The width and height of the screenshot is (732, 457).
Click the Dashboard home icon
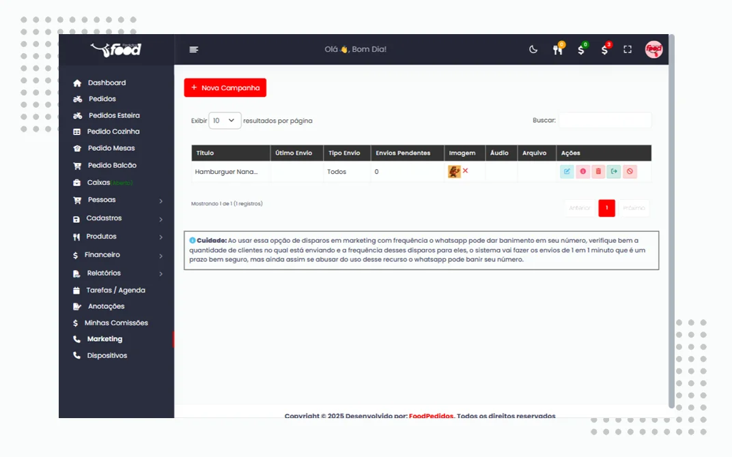pyautogui.click(x=77, y=83)
